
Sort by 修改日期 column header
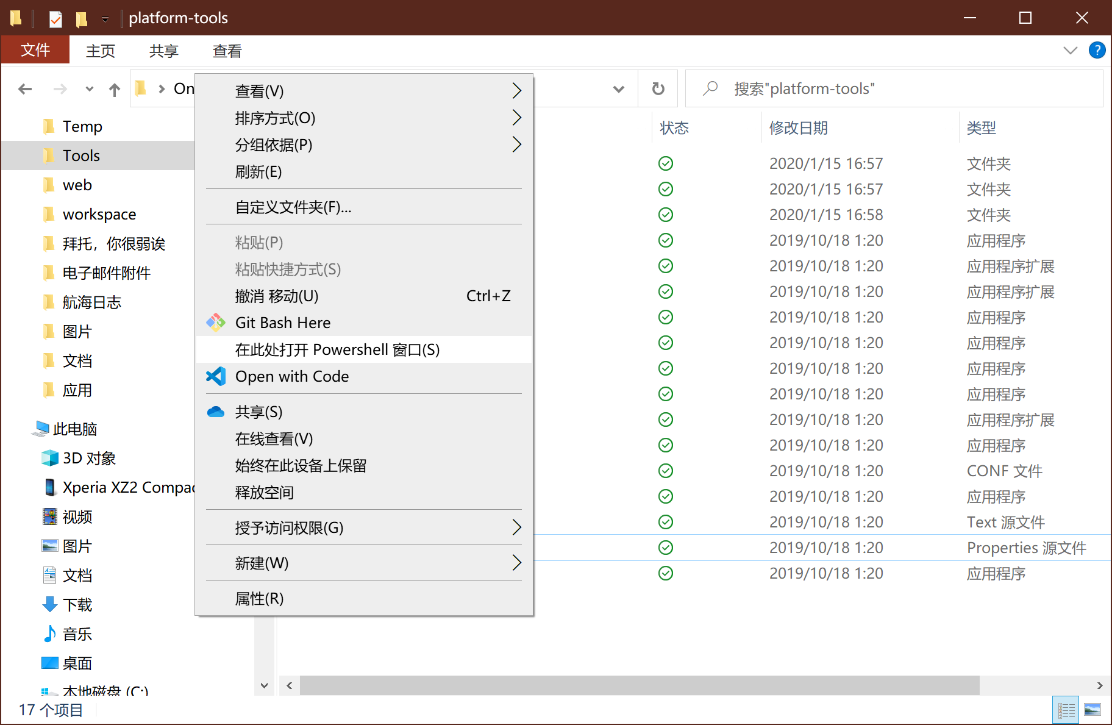[799, 128]
